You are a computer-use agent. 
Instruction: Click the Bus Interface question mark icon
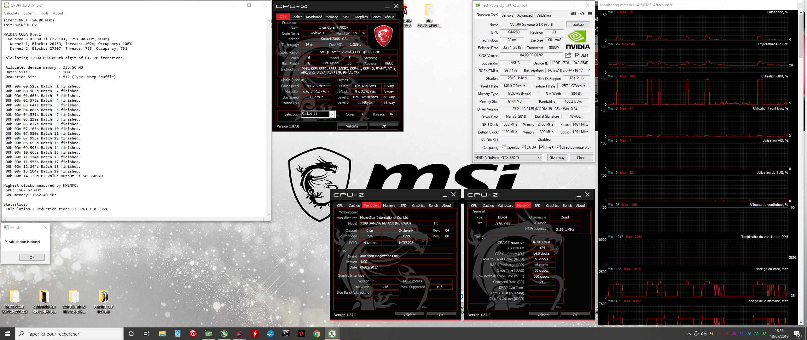tap(589, 71)
